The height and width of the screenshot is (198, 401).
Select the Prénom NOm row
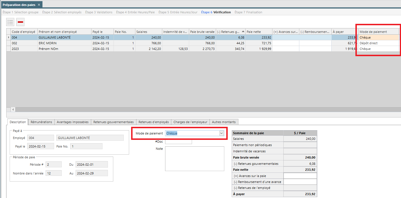coord(203,49)
